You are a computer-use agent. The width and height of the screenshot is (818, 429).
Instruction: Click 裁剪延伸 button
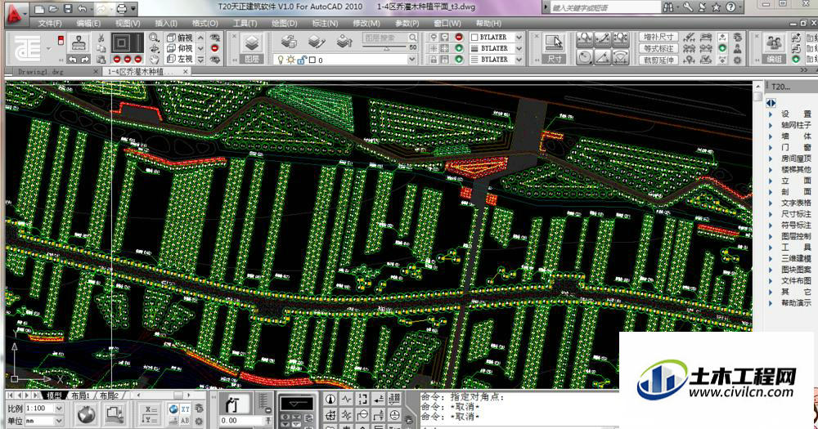click(x=658, y=60)
